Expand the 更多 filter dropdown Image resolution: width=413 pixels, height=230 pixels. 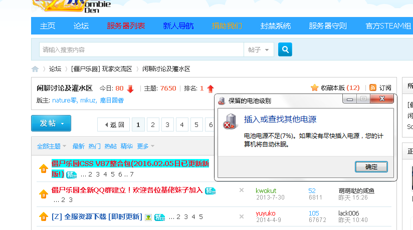145,146
